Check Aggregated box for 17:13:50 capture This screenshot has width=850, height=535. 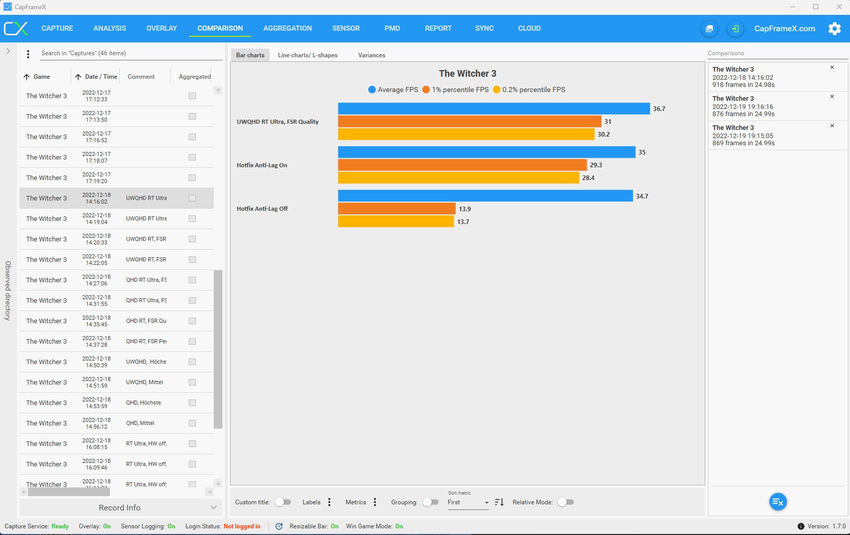click(x=192, y=116)
